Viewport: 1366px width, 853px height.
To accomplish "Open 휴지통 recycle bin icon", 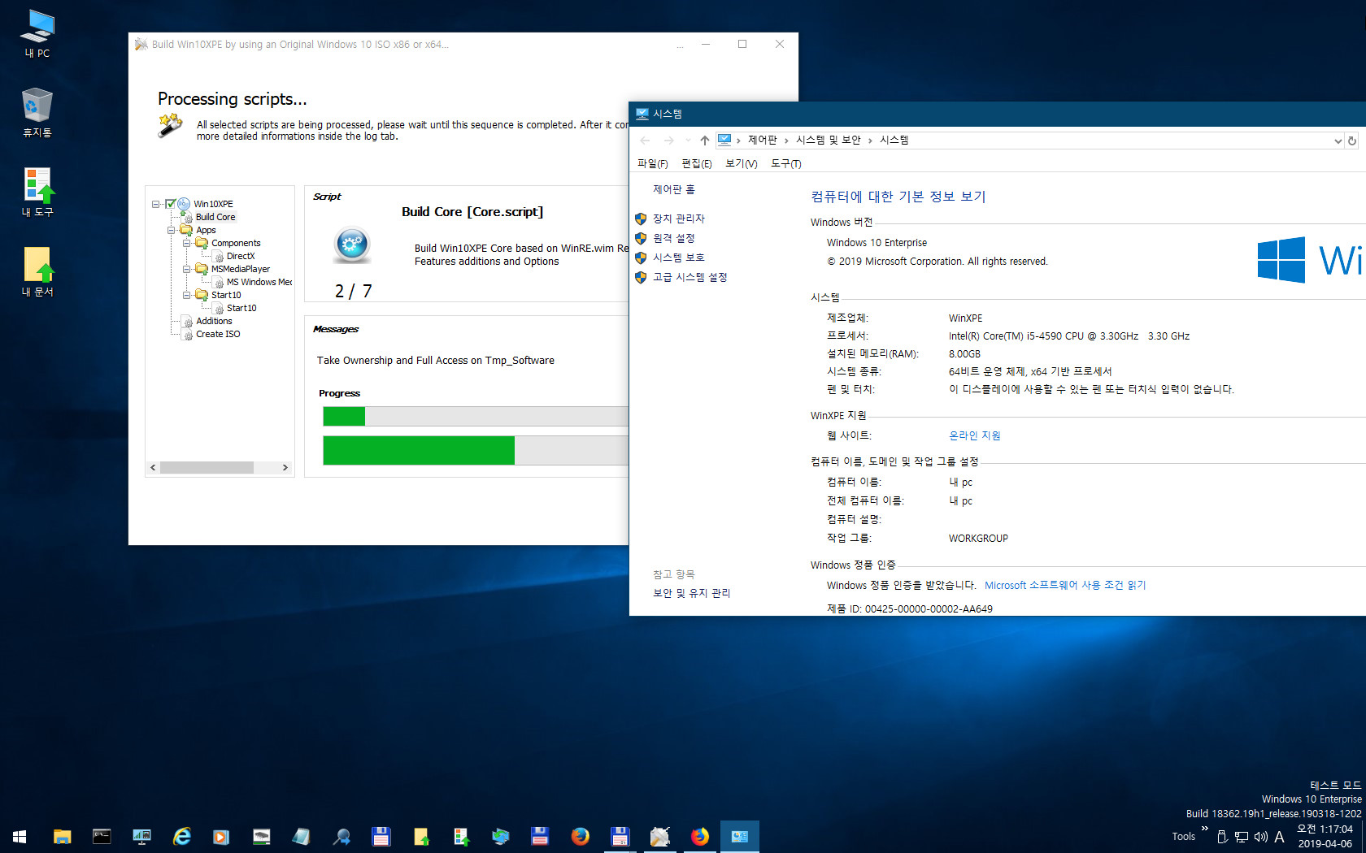I will [x=37, y=113].
